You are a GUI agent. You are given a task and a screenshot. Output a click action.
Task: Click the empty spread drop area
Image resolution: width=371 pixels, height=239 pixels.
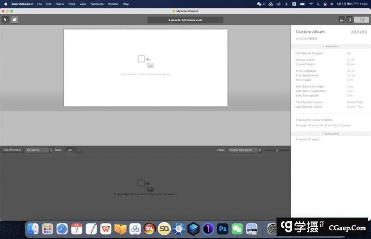(x=146, y=67)
